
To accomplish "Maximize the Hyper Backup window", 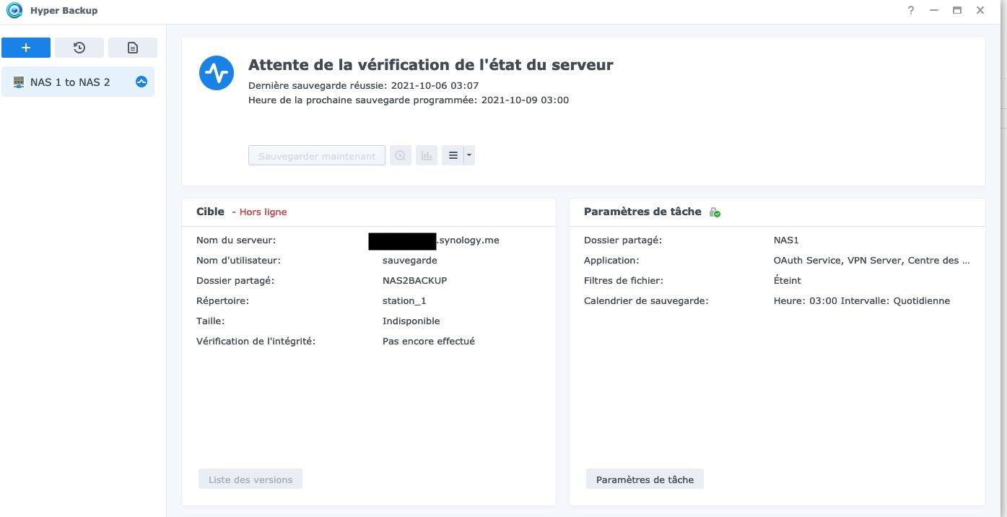I will click(957, 10).
